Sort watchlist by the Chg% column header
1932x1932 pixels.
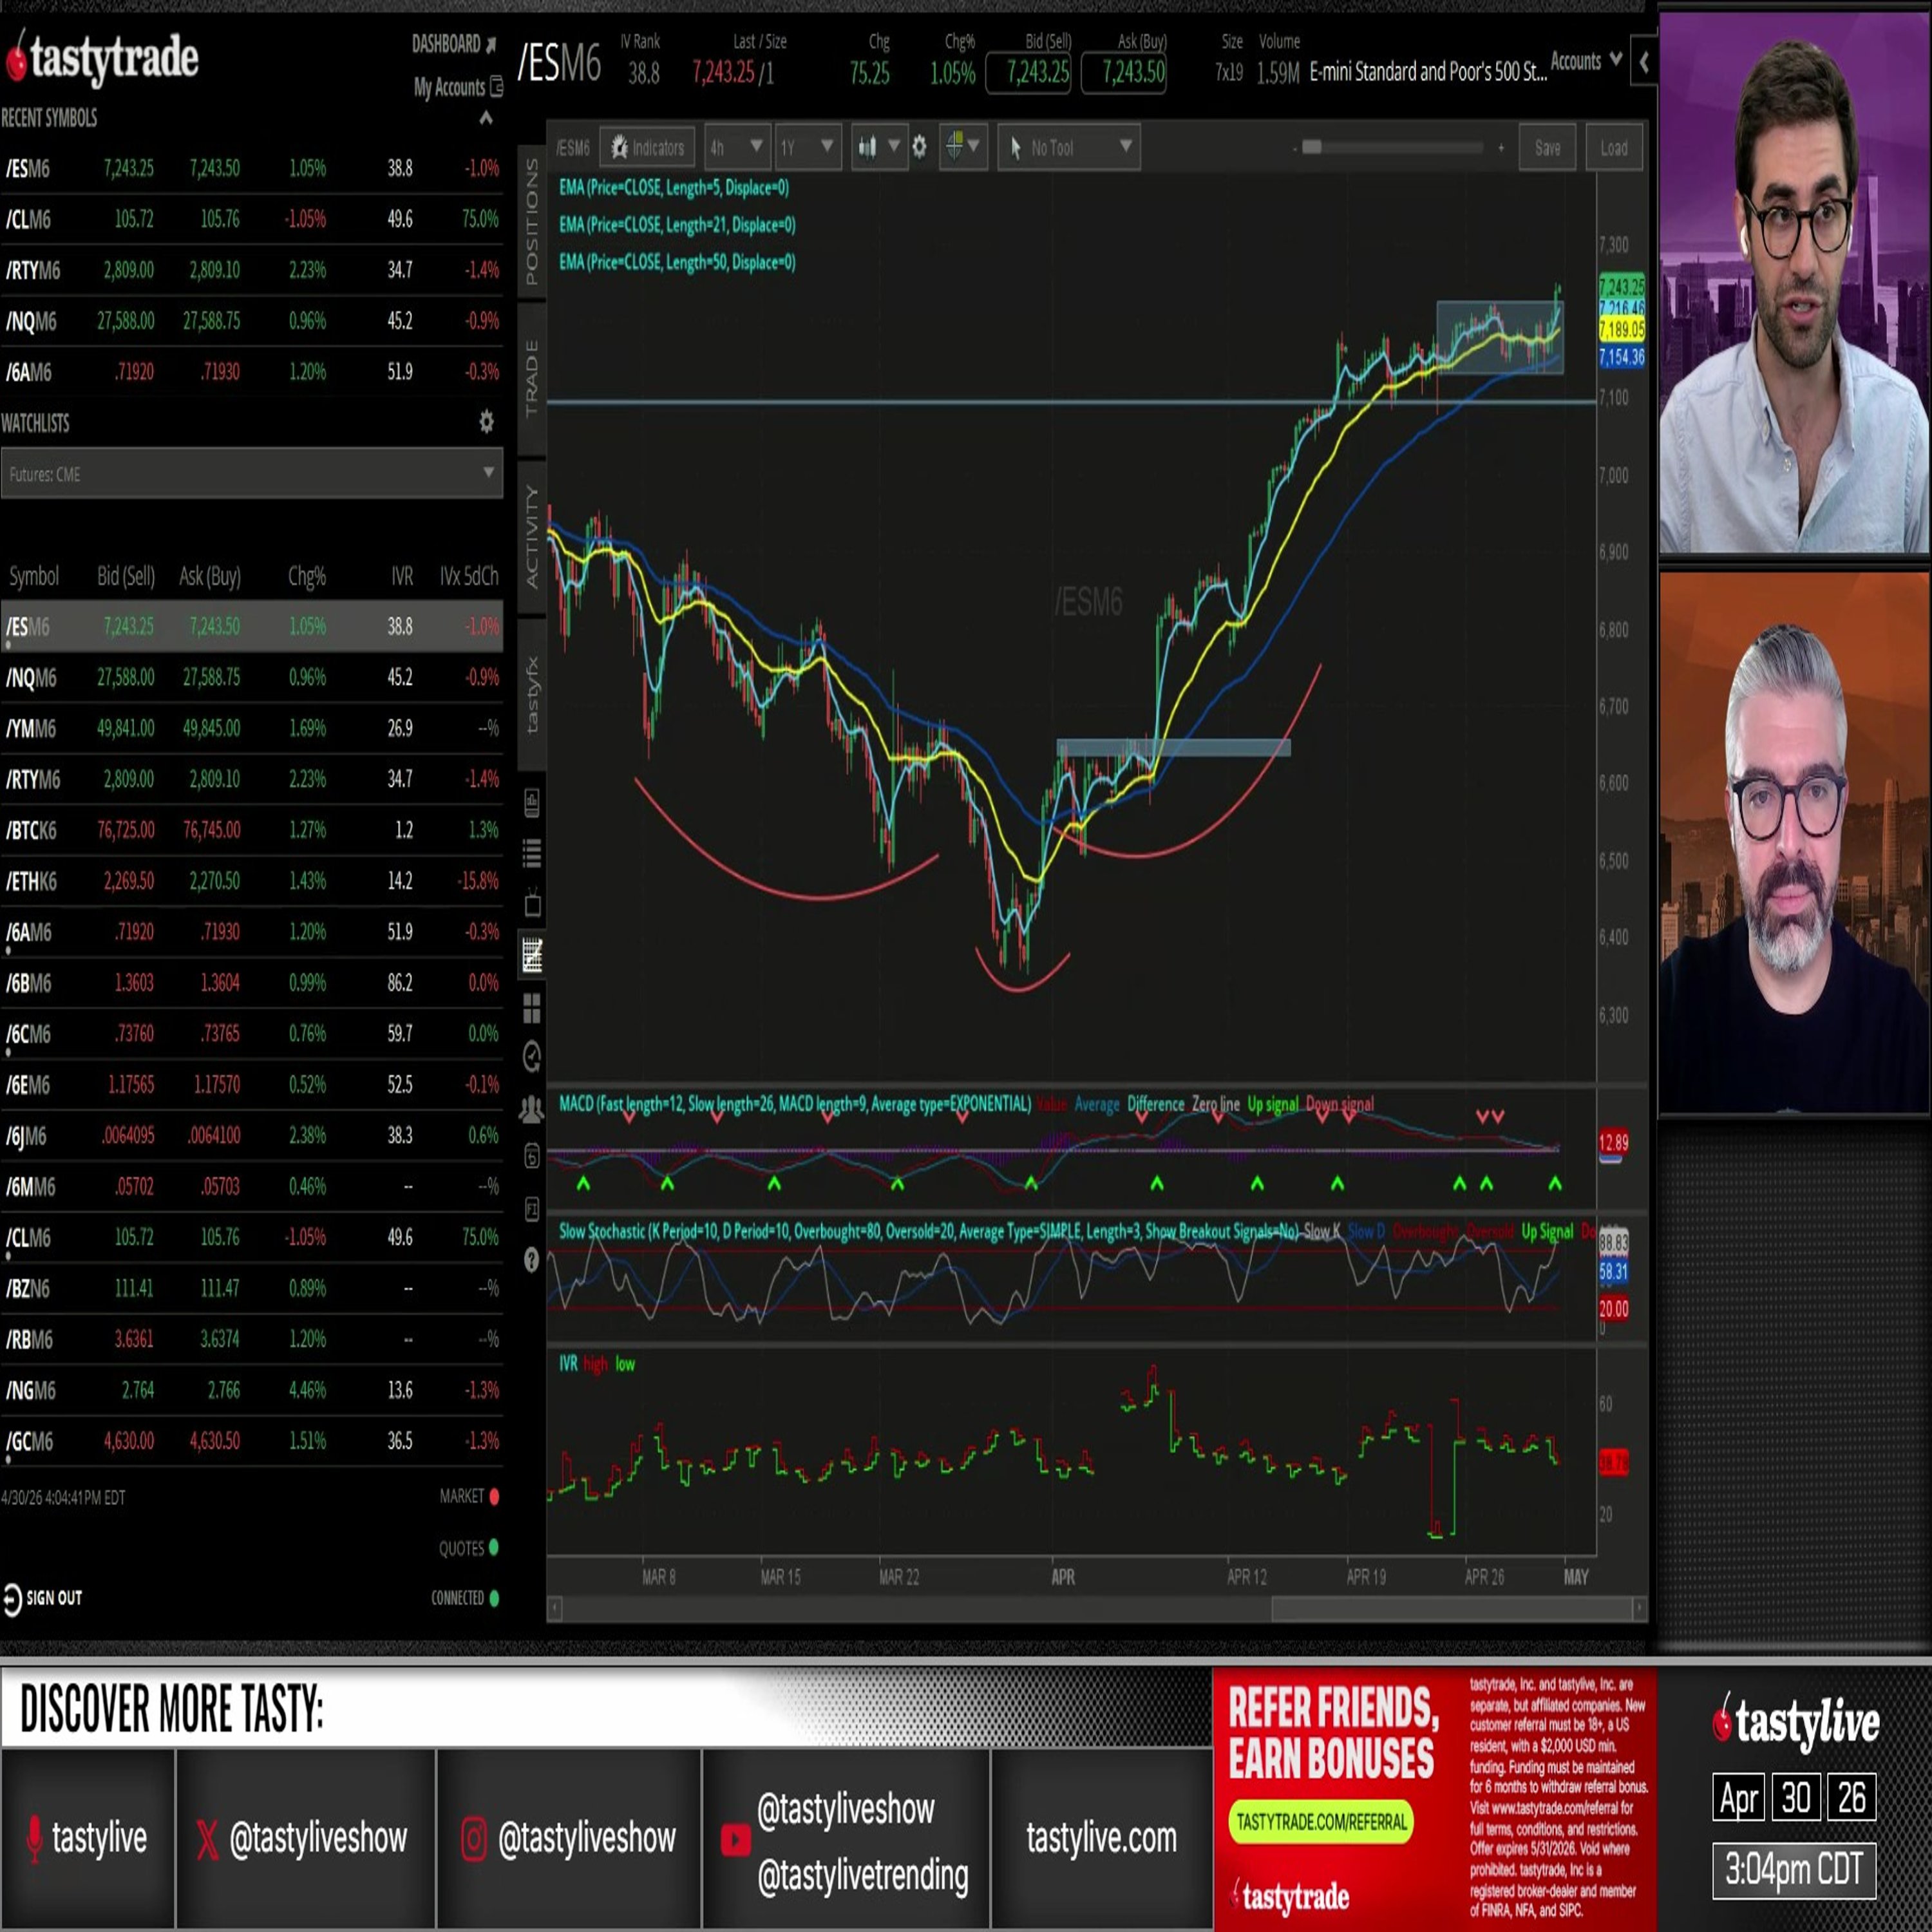click(x=307, y=577)
